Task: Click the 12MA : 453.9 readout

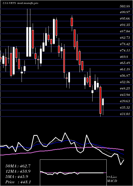Action: [x=18, y=171]
